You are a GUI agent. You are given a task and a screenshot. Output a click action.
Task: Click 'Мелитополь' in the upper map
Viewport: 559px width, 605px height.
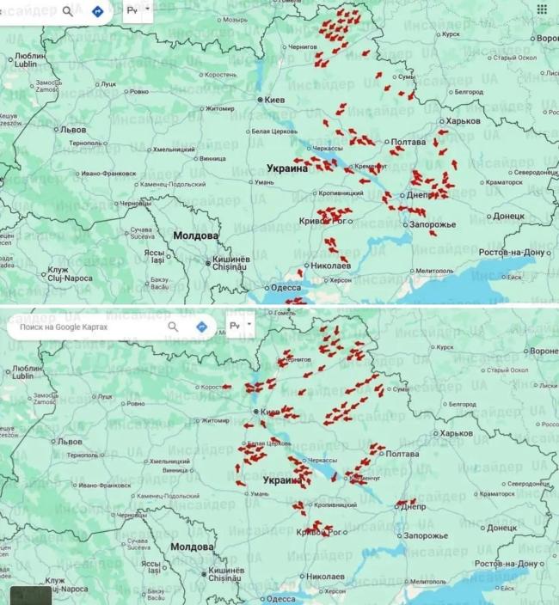pyautogui.click(x=434, y=272)
